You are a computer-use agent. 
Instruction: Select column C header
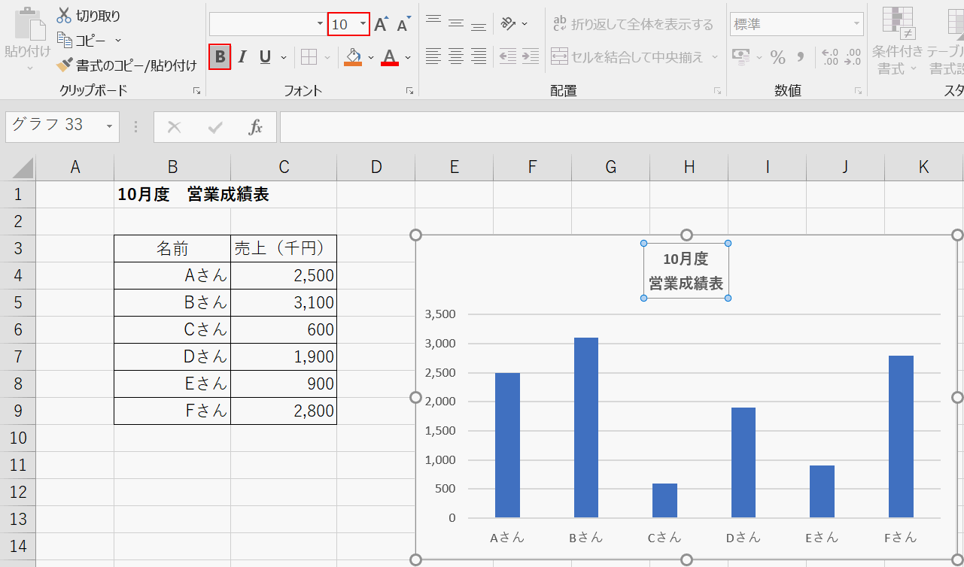(x=283, y=168)
